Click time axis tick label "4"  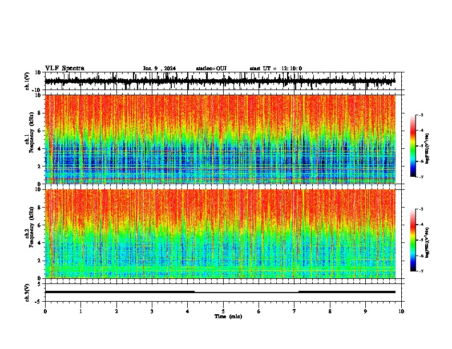(x=188, y=311)
